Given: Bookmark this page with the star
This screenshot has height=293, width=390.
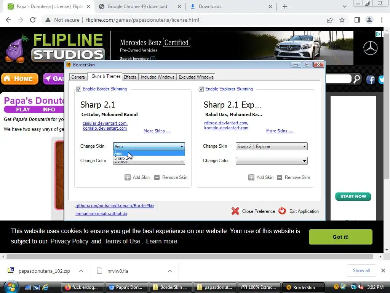Looking at the screenshot, I should [342, 20].
